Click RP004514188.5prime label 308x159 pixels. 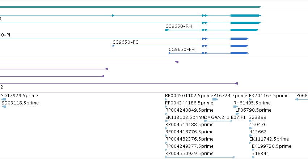(189, 125)
